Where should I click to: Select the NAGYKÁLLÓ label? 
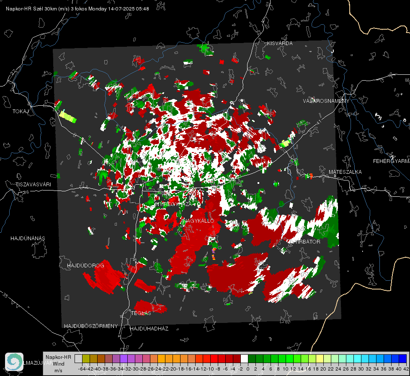(x=198, y=221)
